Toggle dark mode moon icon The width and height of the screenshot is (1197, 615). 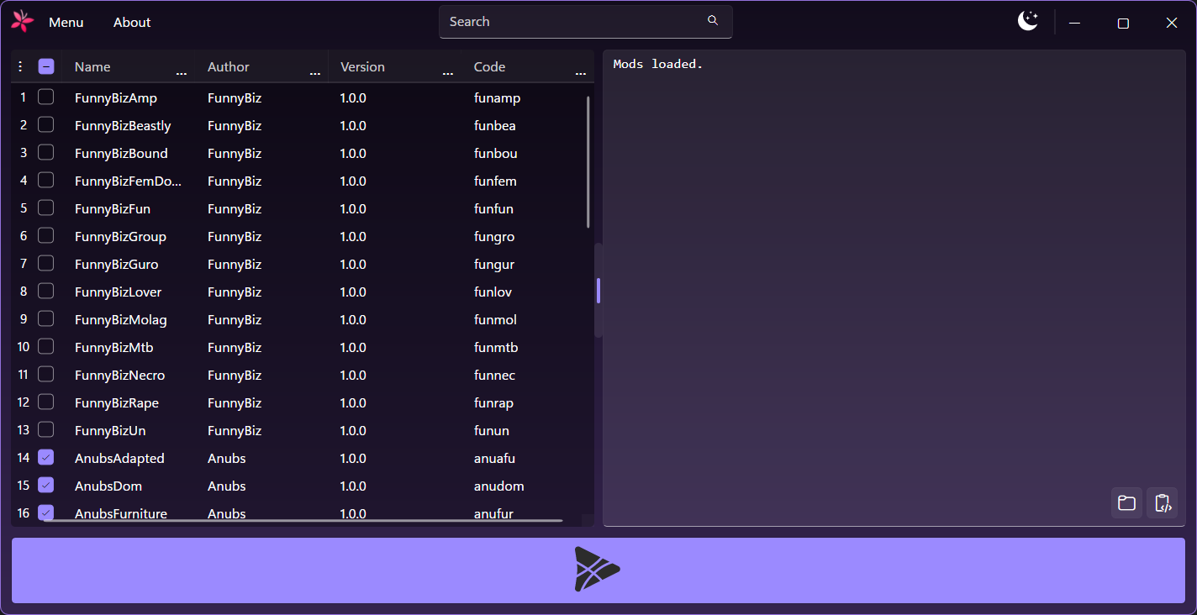click(x=1028, y=22)
